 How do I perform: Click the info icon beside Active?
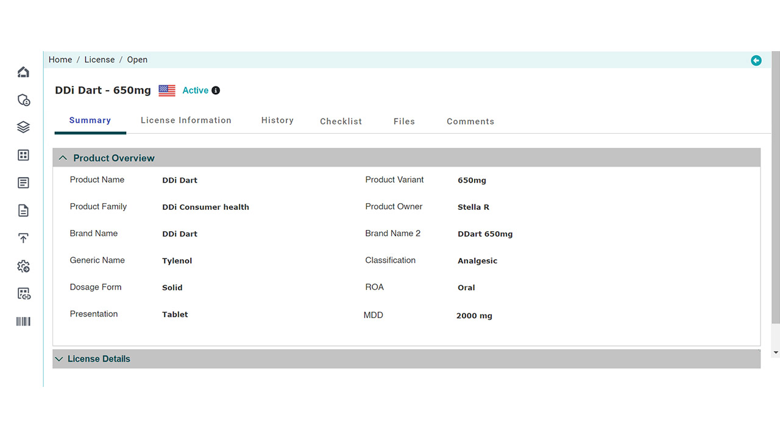pyautogui.click(x=216, y=91)
